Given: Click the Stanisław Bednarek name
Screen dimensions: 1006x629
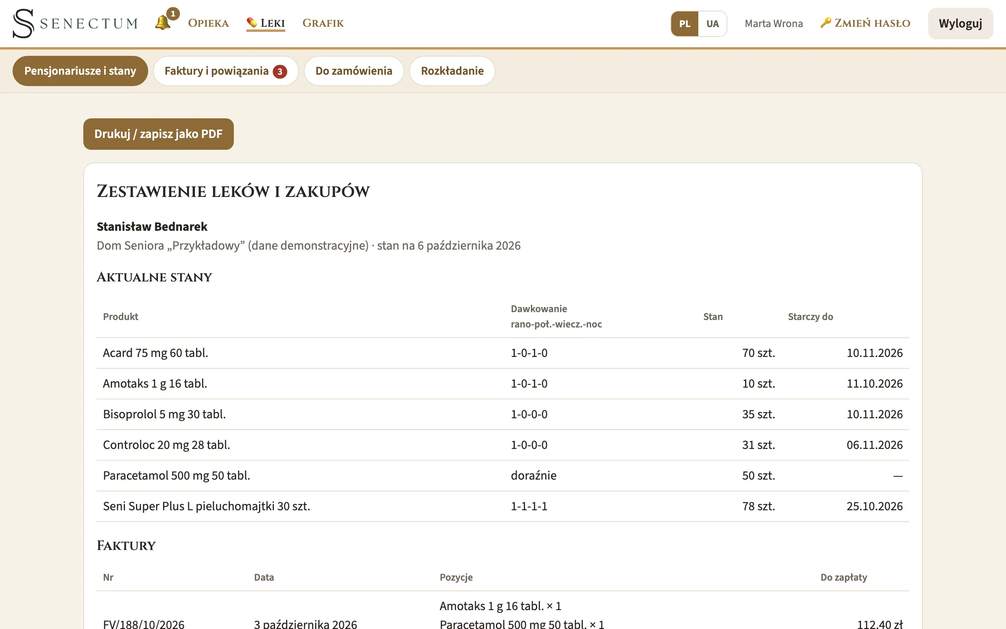Looking at the screenshot, I should (x=152, y=227).
